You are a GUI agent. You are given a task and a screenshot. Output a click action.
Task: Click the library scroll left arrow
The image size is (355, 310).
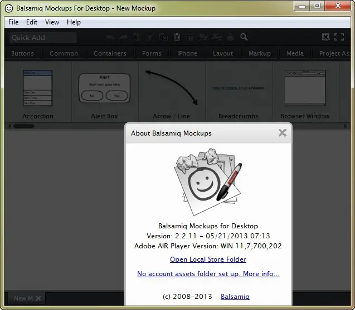click(x=9, y=126)
